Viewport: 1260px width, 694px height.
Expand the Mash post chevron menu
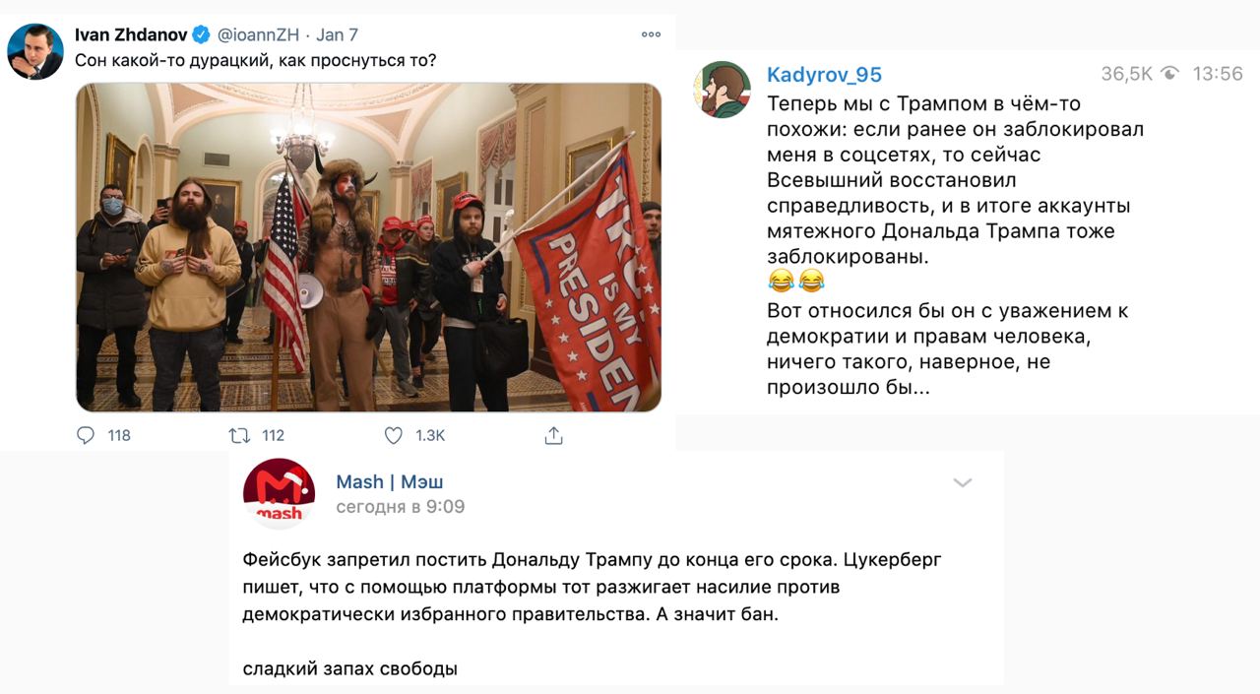click(x=963, y=482)
